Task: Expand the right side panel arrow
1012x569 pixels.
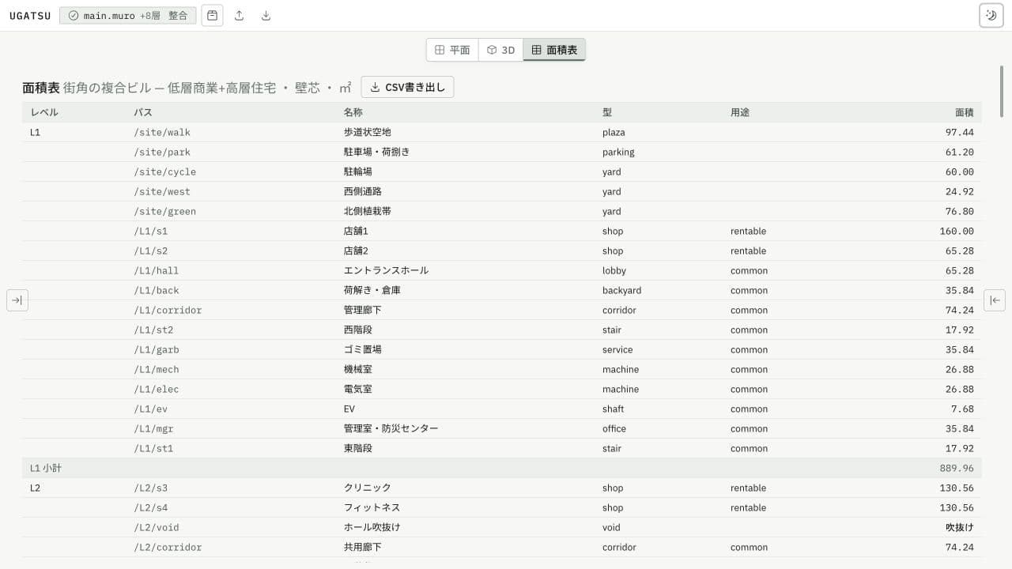Action: click(x=995, y=300)
